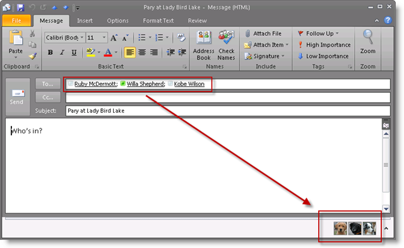The height and width of the screenshot is (248, 404).
Task: Go to previous item with the blue up arrow
Action: pyautogui.click(x=54, y=8)
